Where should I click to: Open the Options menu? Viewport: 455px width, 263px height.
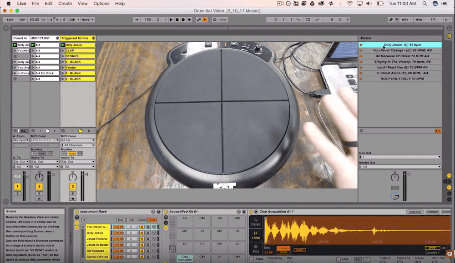coord(101,4)
